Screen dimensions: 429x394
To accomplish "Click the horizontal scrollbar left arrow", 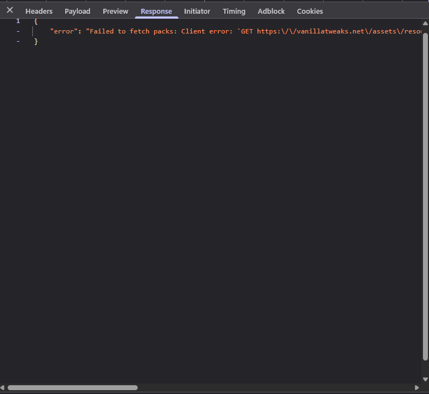I will click(x=2, y=388).
